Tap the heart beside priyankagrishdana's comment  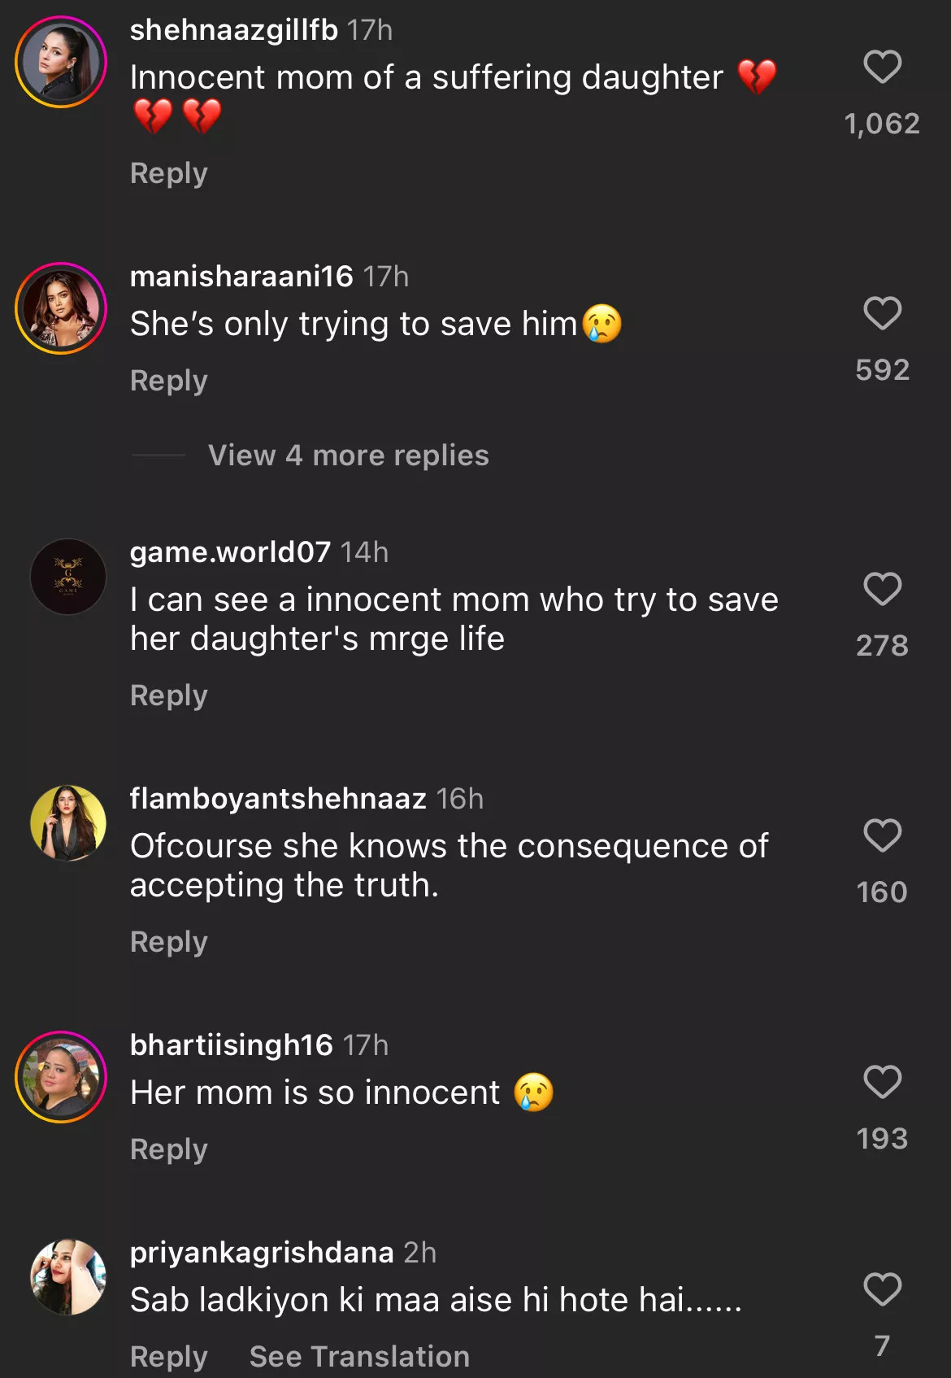click(x=882, y=1289)
